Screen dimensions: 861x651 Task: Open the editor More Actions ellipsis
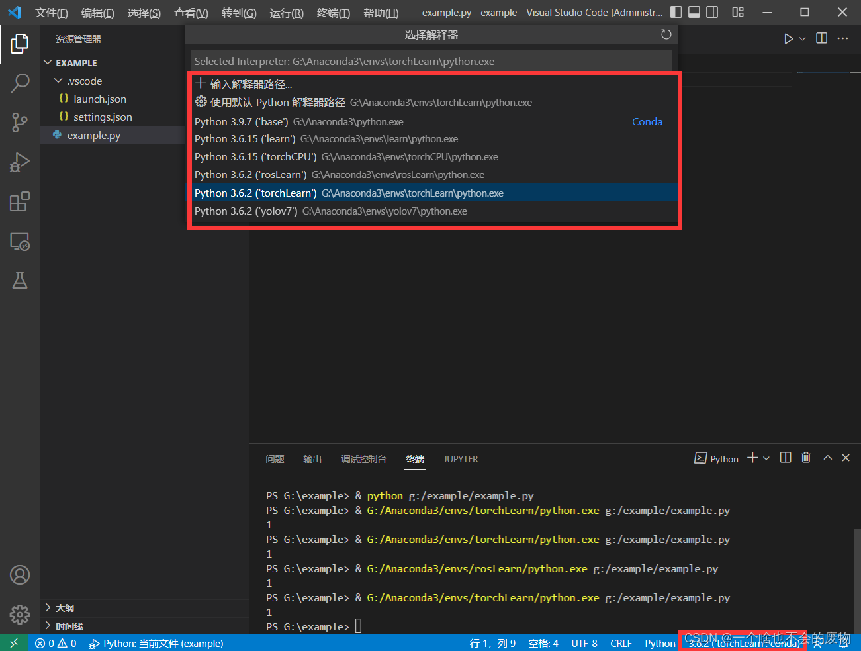pyautogui.click(x=842, y=38)
